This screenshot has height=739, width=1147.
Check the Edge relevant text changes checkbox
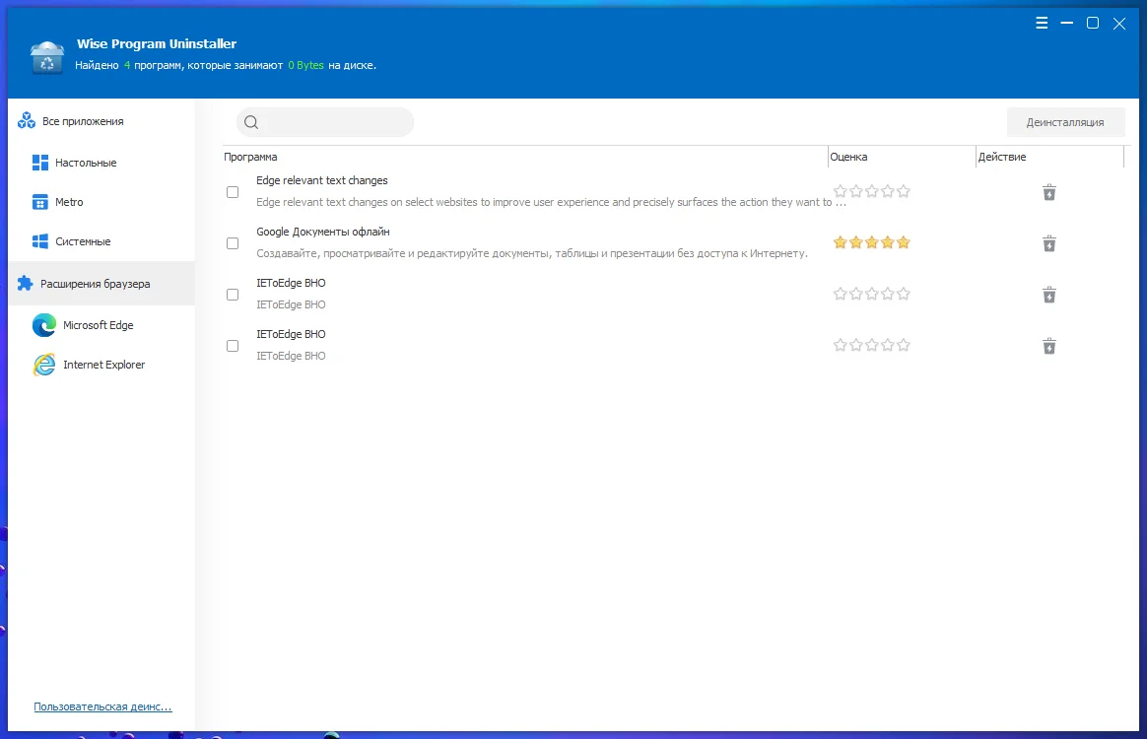233,192
